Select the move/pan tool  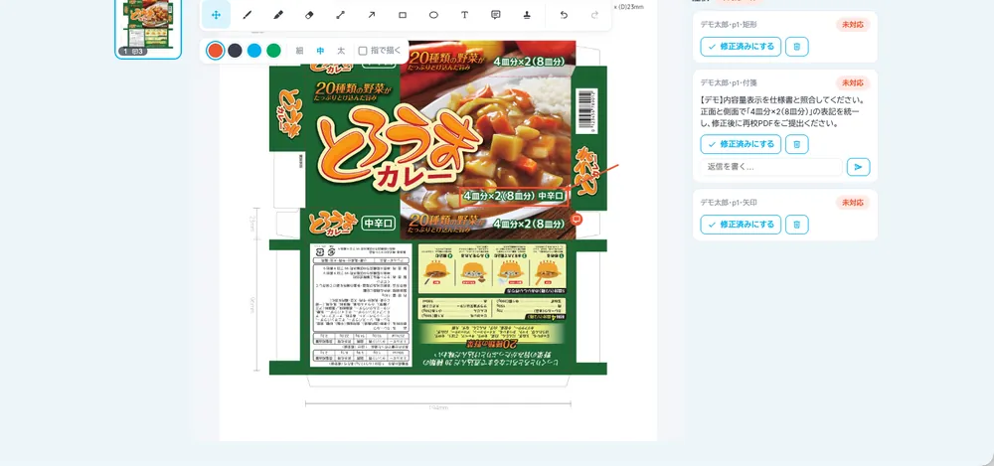(x=216, y=15)
